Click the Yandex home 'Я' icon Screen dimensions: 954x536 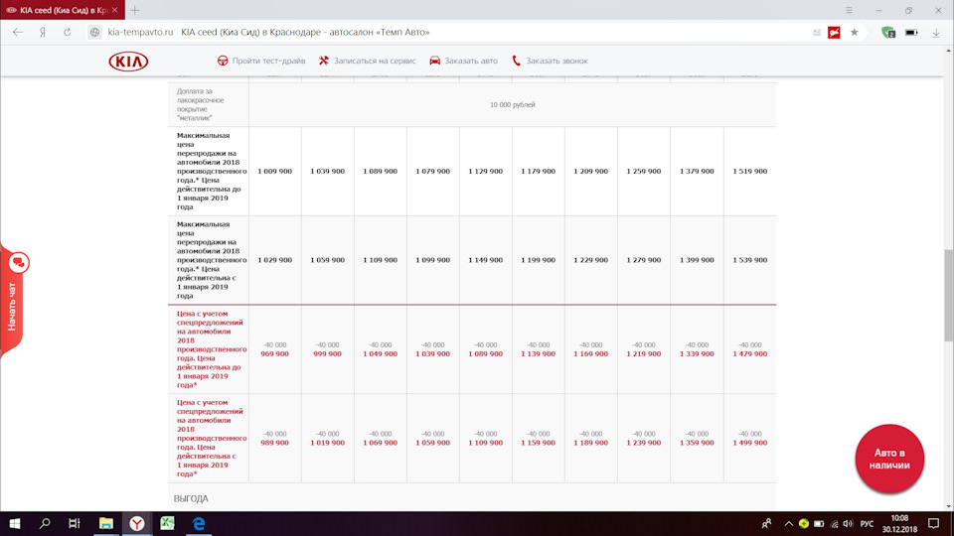point(43,32)
